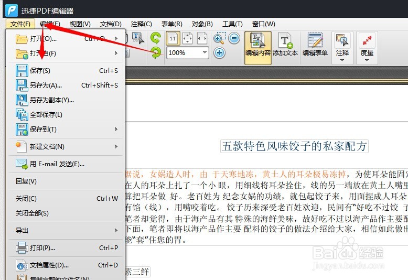The height and width of the screenshot is (280, 408).
Task: Click the orange text 女娲造人时
Action: 170,174
